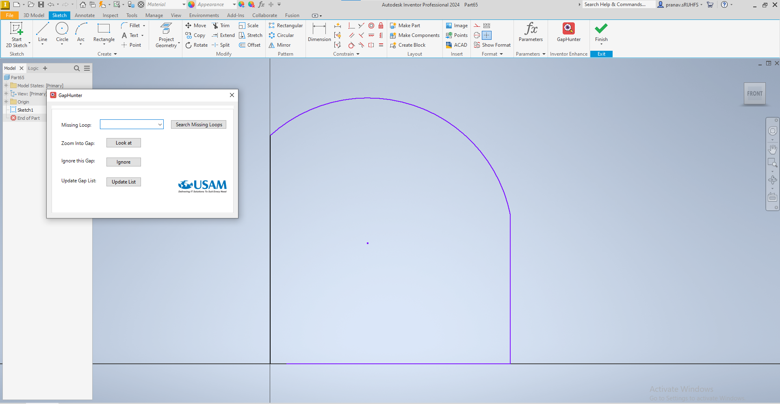Select the Circle sketch tool
Screen dimensions: 780x404
pyautogui.click(x=62, y=32)
